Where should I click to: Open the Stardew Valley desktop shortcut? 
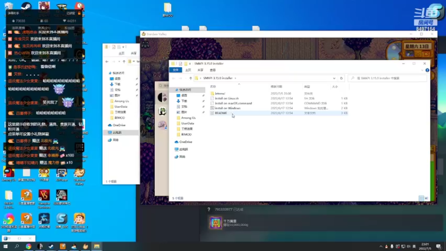pyautogui.click(x=79, y=176)
